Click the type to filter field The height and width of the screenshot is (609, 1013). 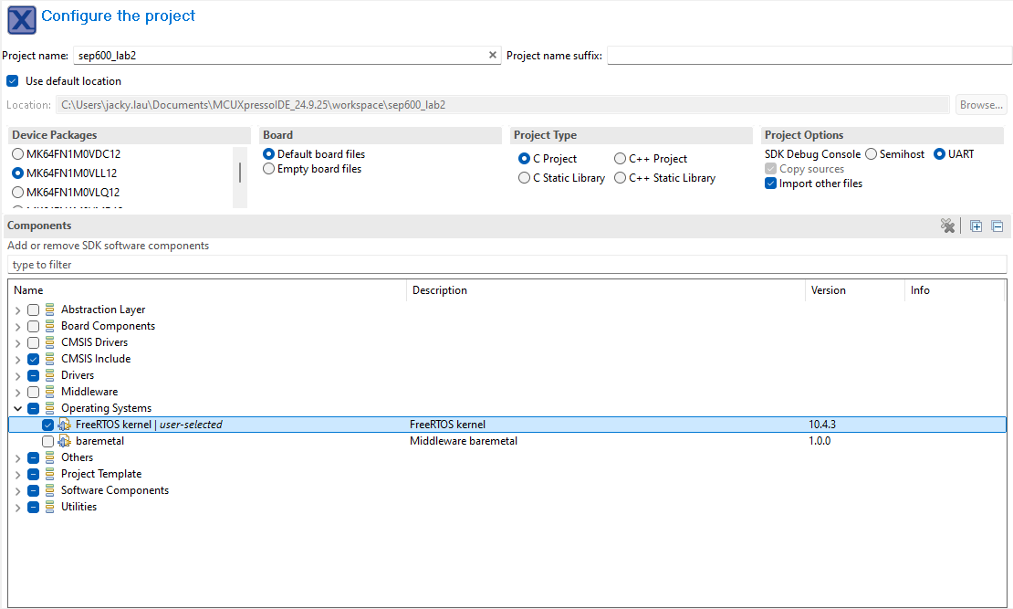[x=506, y=265]
